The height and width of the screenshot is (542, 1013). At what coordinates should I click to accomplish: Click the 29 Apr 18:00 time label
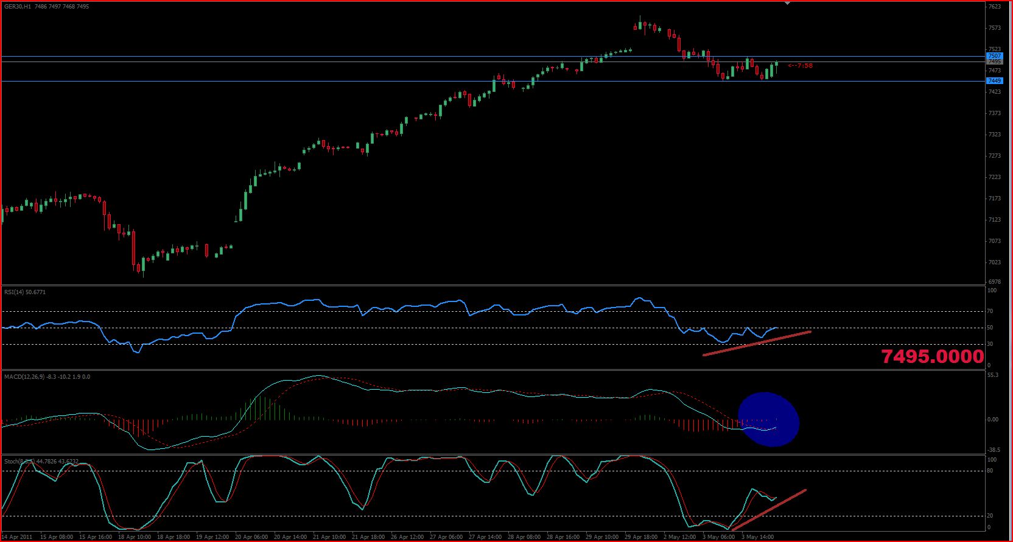(x=641, y=537)
